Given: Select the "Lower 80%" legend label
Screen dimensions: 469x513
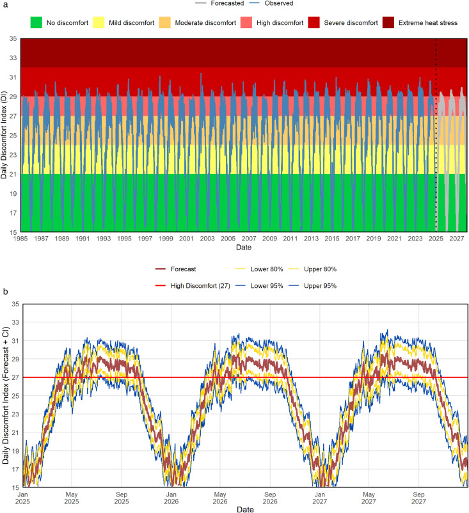Looking at the screenshot, I should coord(267,269).
